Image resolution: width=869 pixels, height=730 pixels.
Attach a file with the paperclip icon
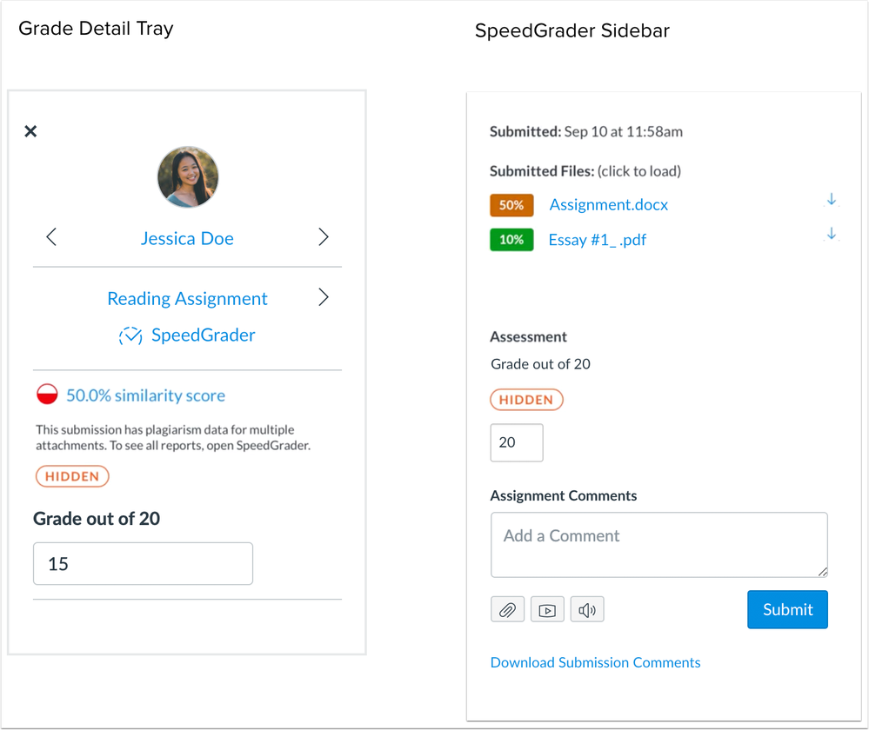click(x=507, y=609)
